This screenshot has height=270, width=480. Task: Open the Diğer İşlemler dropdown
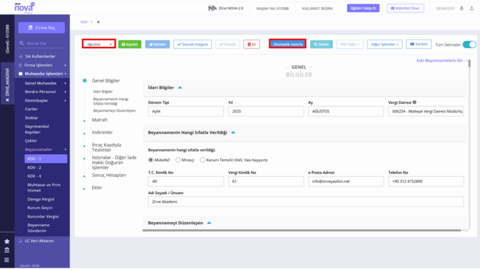pyautogui.click(x=384, y=45)
